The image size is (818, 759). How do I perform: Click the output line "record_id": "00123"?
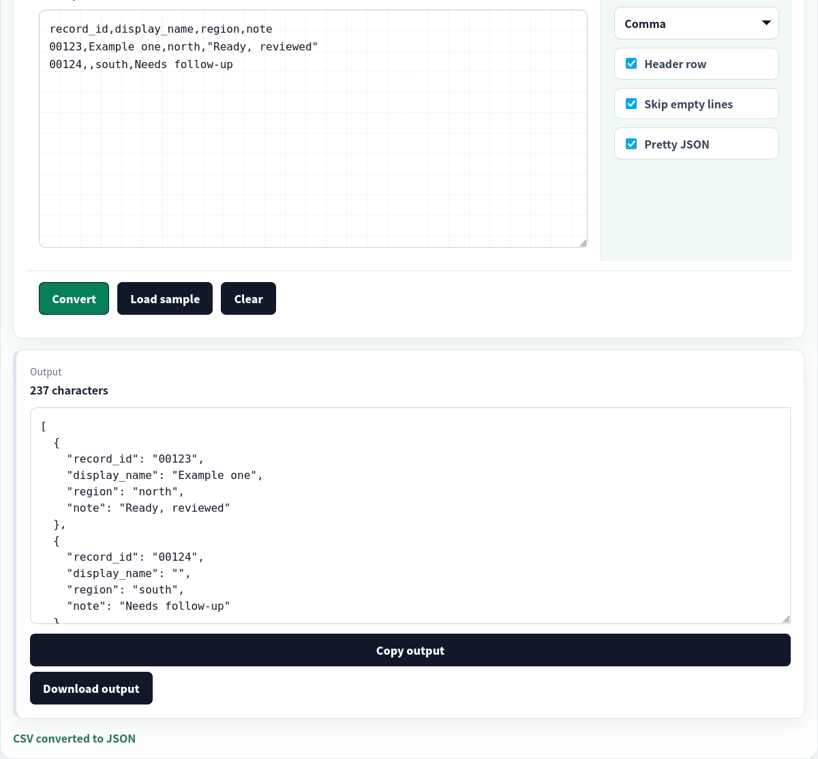coord(135,459)
